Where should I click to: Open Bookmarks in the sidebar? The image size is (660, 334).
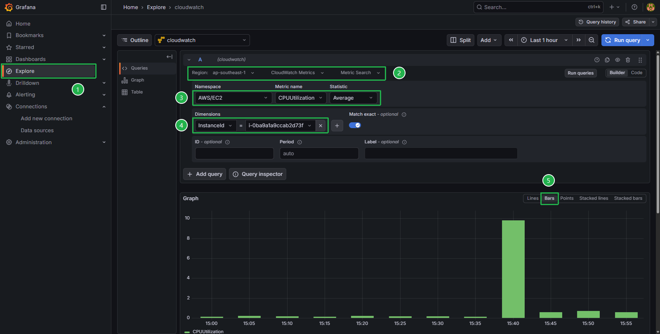(29, 35)
